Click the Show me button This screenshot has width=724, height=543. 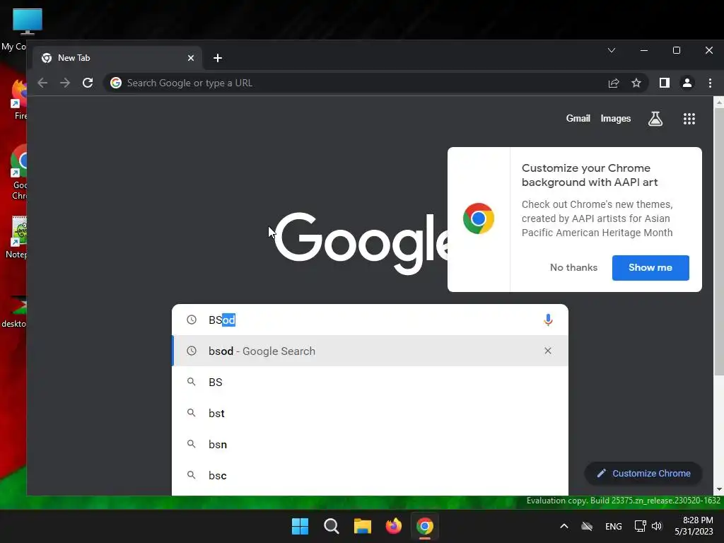(650, 268)
